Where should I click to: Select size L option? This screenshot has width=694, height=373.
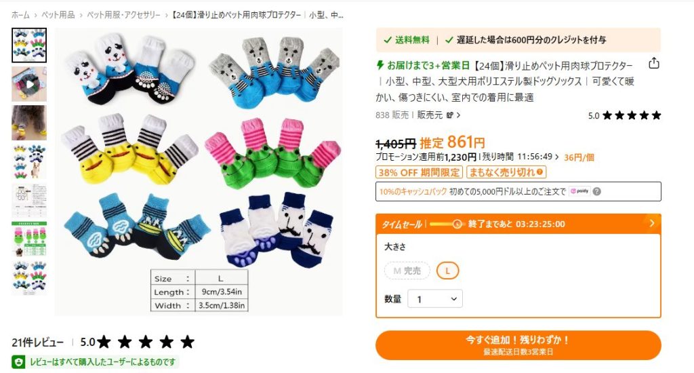(x=447, y=271)
